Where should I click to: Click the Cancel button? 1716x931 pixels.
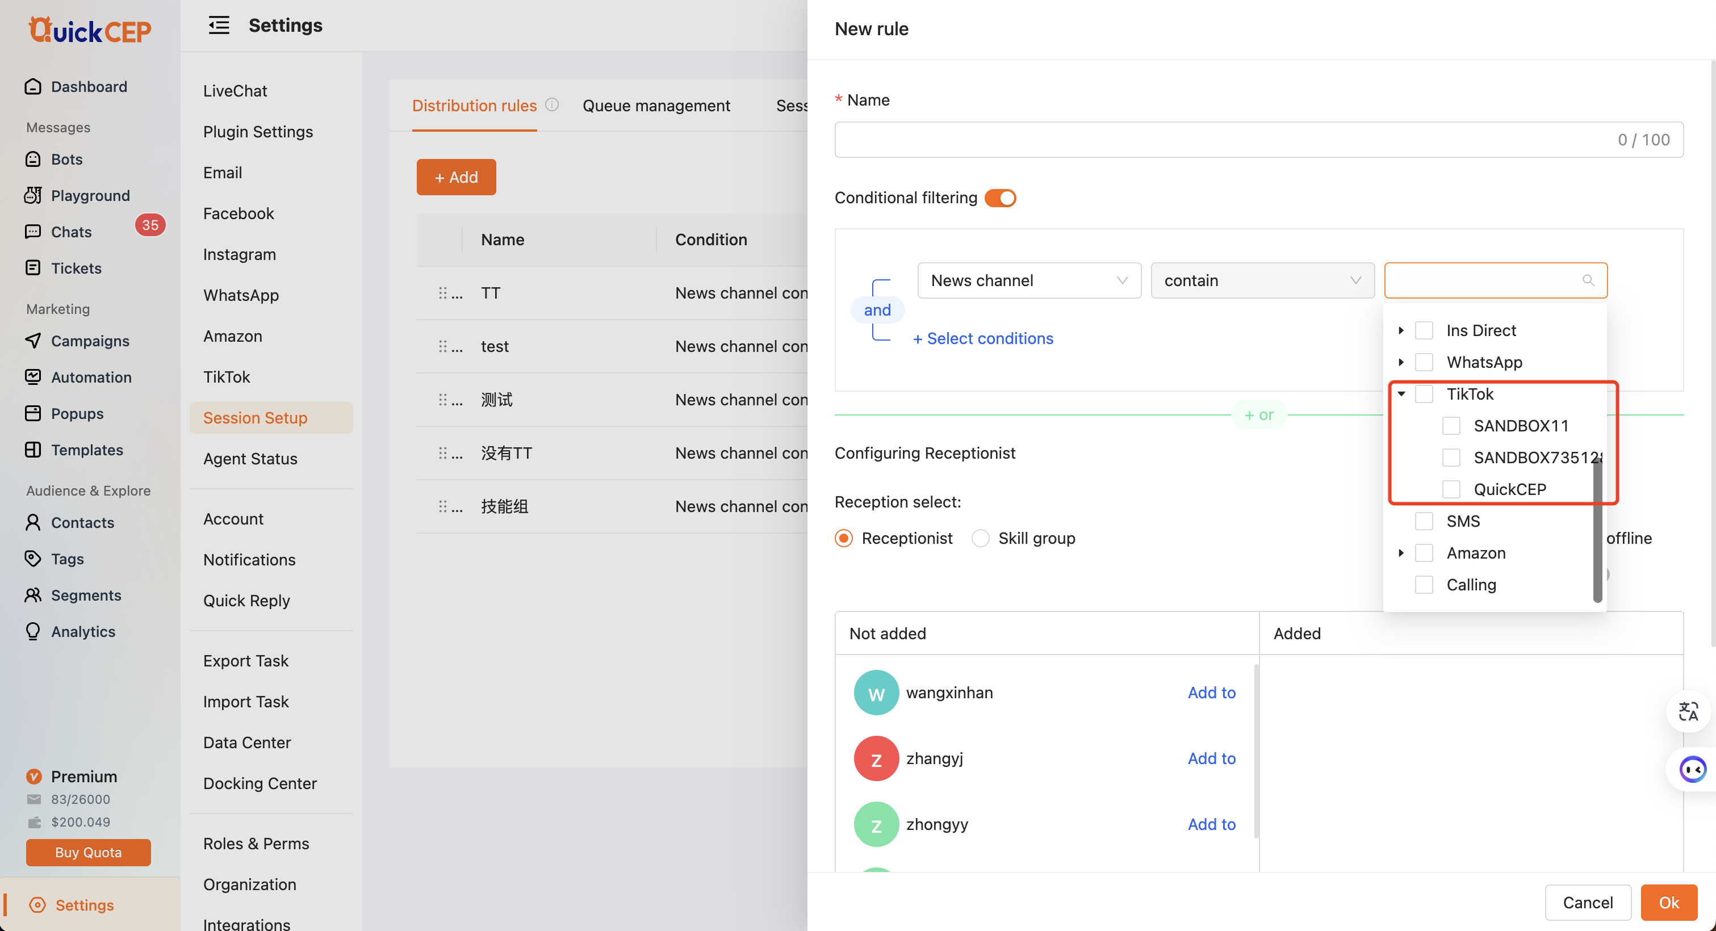pos(1588,903)
